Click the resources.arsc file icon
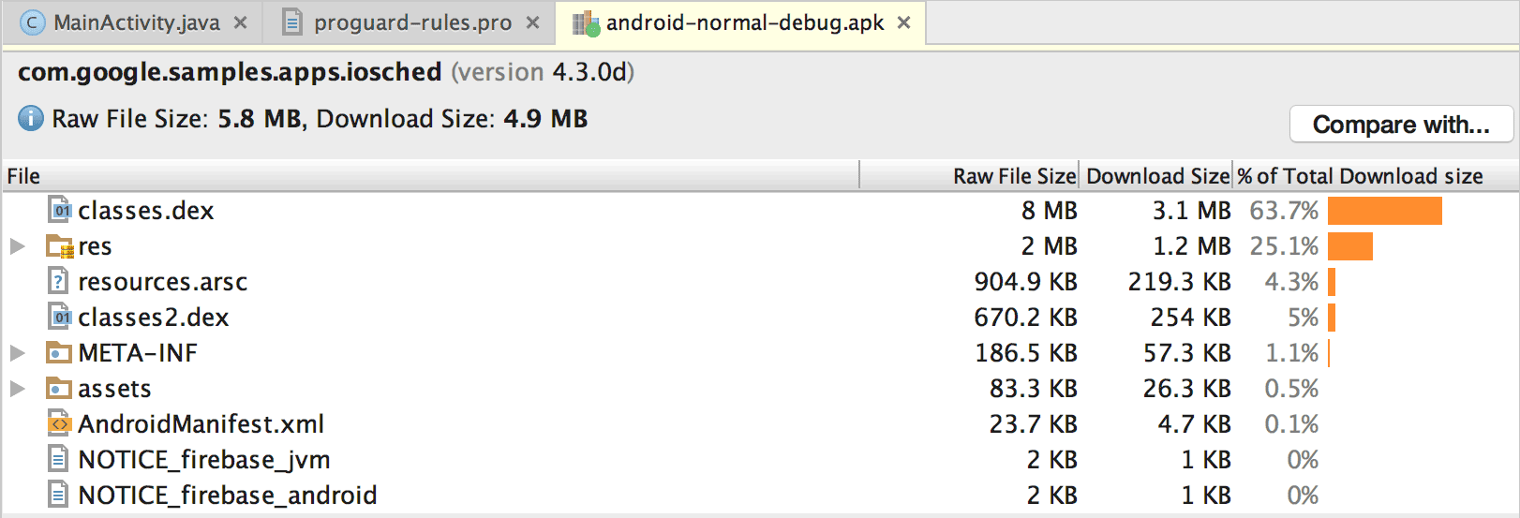The height and width of the screenshot is (518, 1520). [x=59, y=281]
